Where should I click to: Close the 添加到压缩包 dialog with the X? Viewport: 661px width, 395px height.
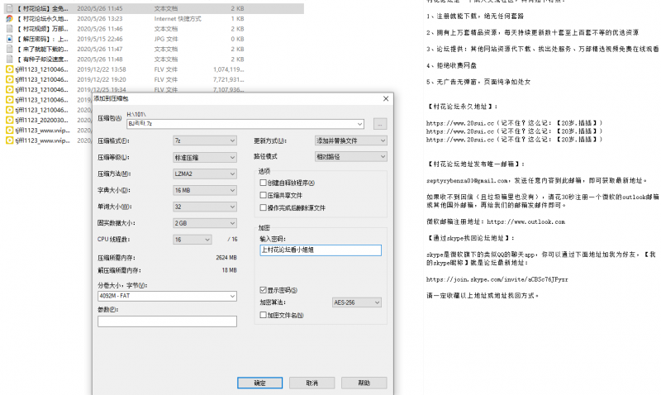pos(386,98)
